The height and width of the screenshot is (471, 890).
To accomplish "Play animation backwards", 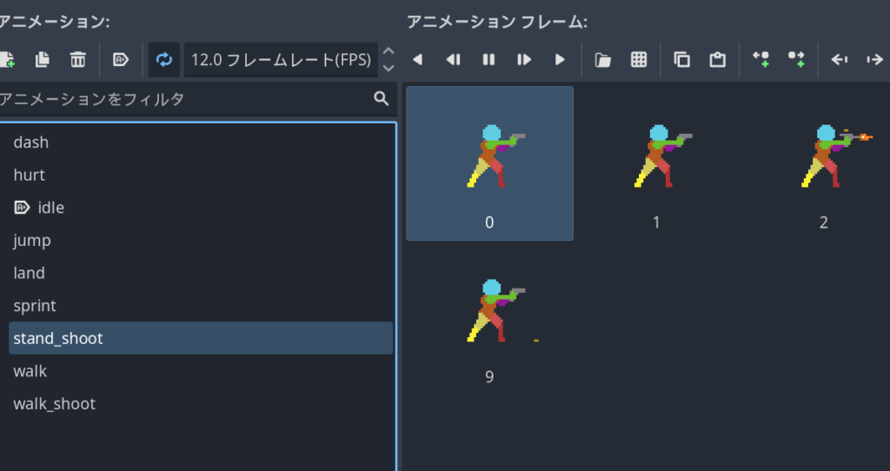I will point(418,60).
